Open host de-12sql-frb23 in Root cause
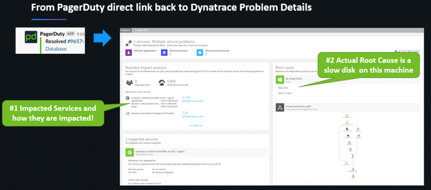Viewport: 431px width, 190px height. [294, 78]
